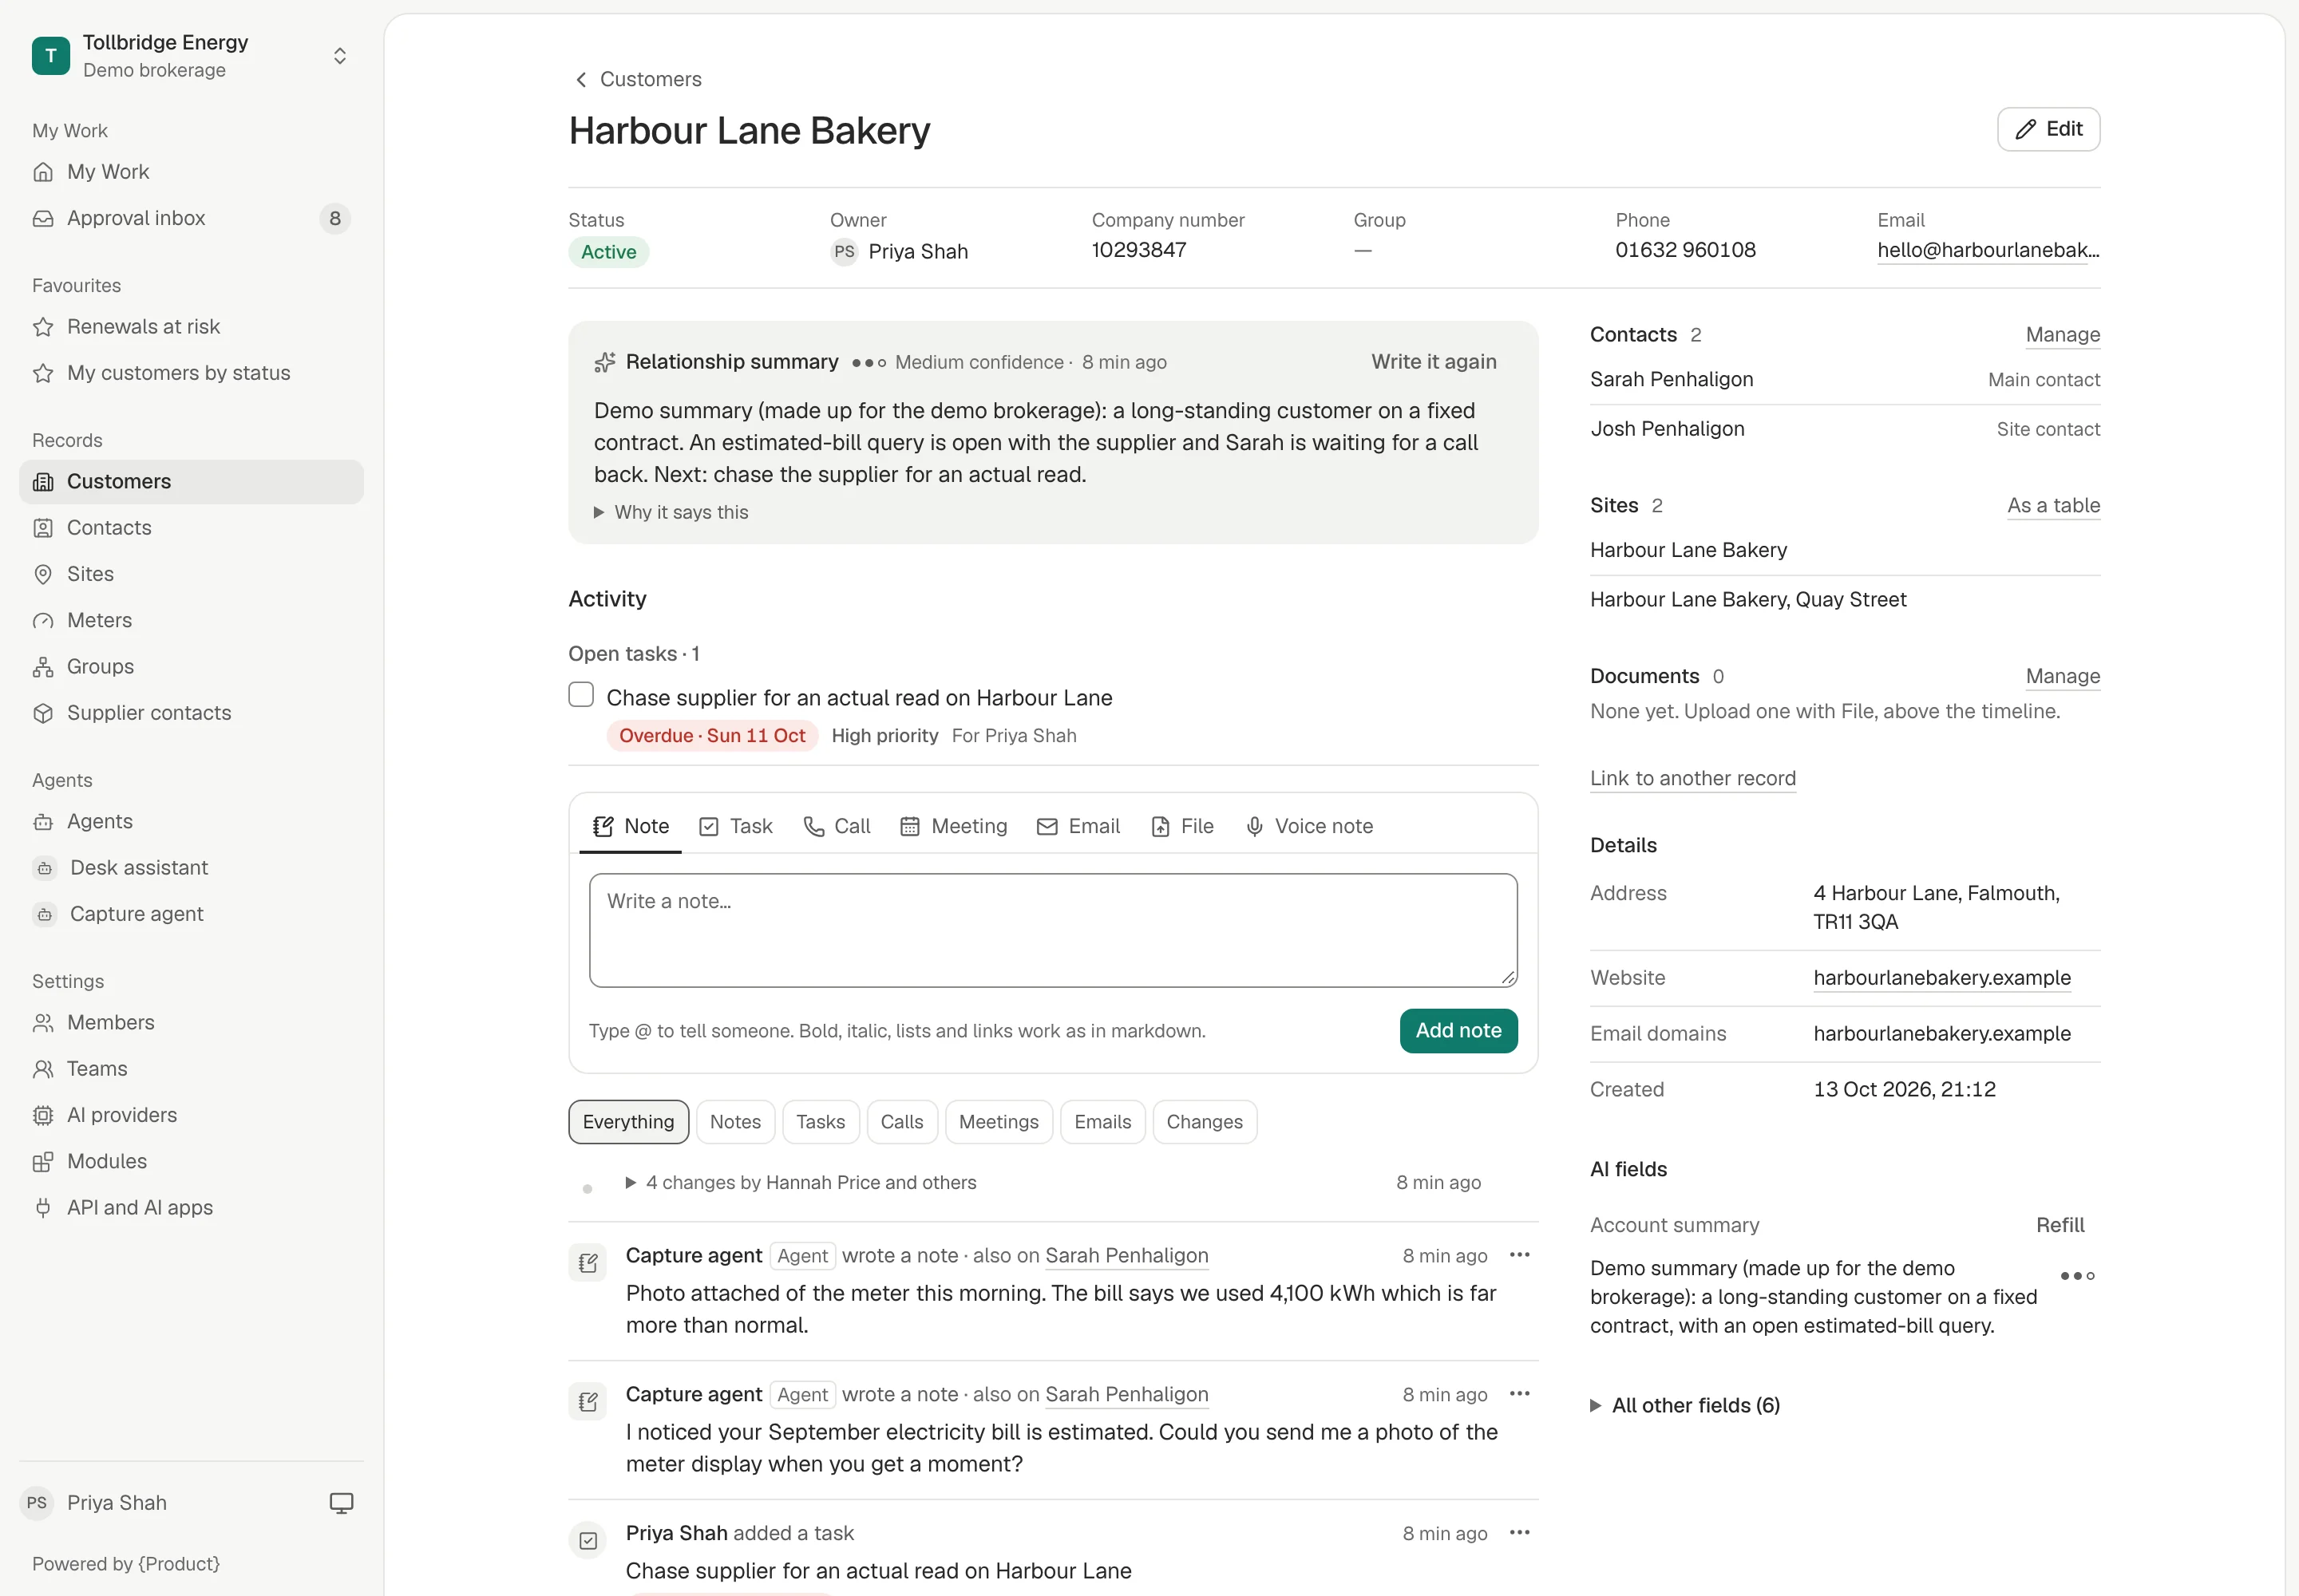This screenshot has width=2299, height=1596.
Task: Click the hello@harbourlanebak… email link
Action: coord(1988,250)
